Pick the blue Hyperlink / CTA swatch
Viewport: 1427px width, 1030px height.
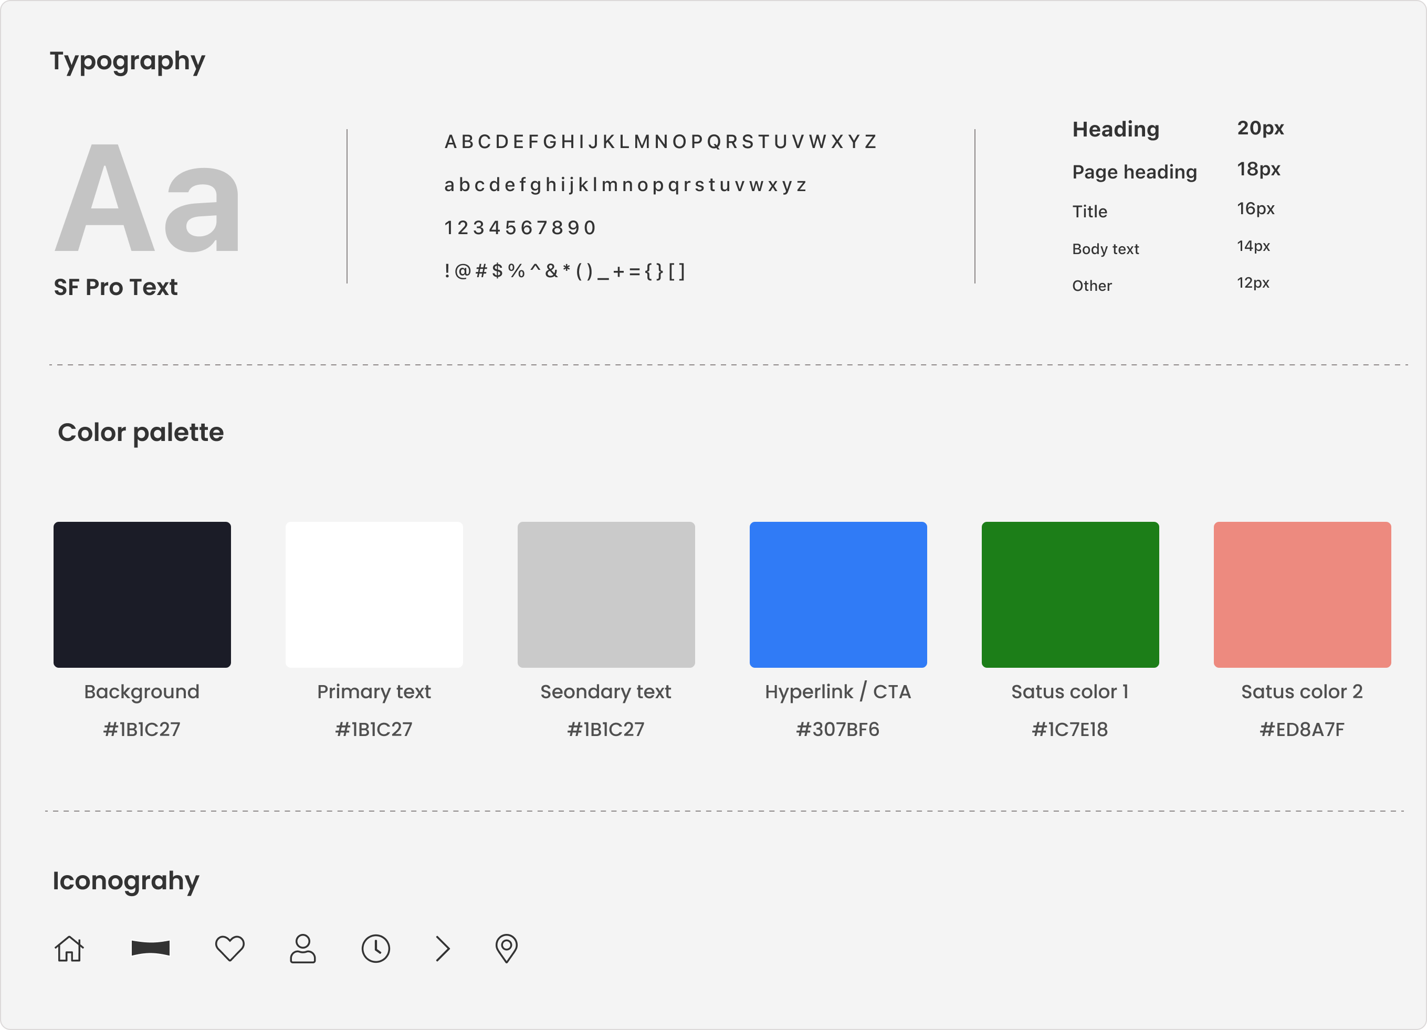[838, 595]
